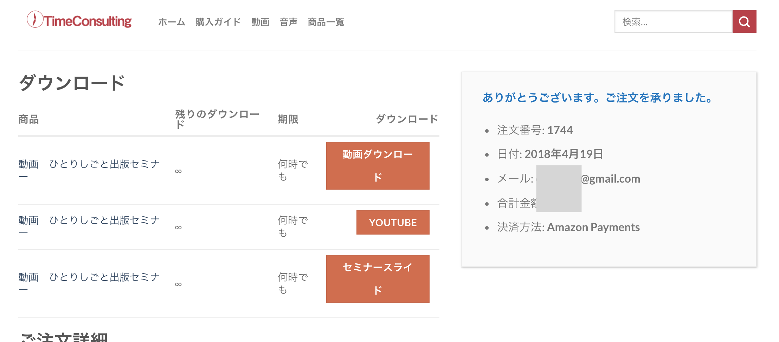Select 動画 in the top navigation
Image resolution: width=779 pixels, height=342 pixels.
260,22
